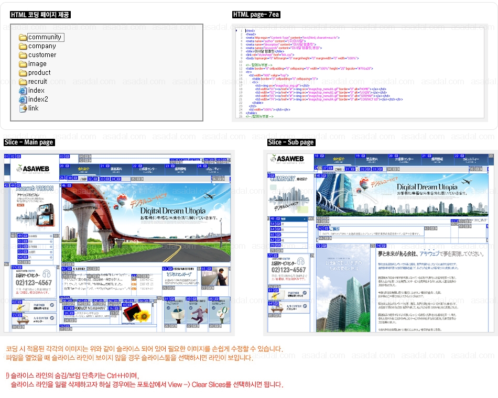The width and height of the screenshot is (498, 398).
Task: Click the A/S CENTER banner on the Sub page slice
Action: (x=289, y=307)
